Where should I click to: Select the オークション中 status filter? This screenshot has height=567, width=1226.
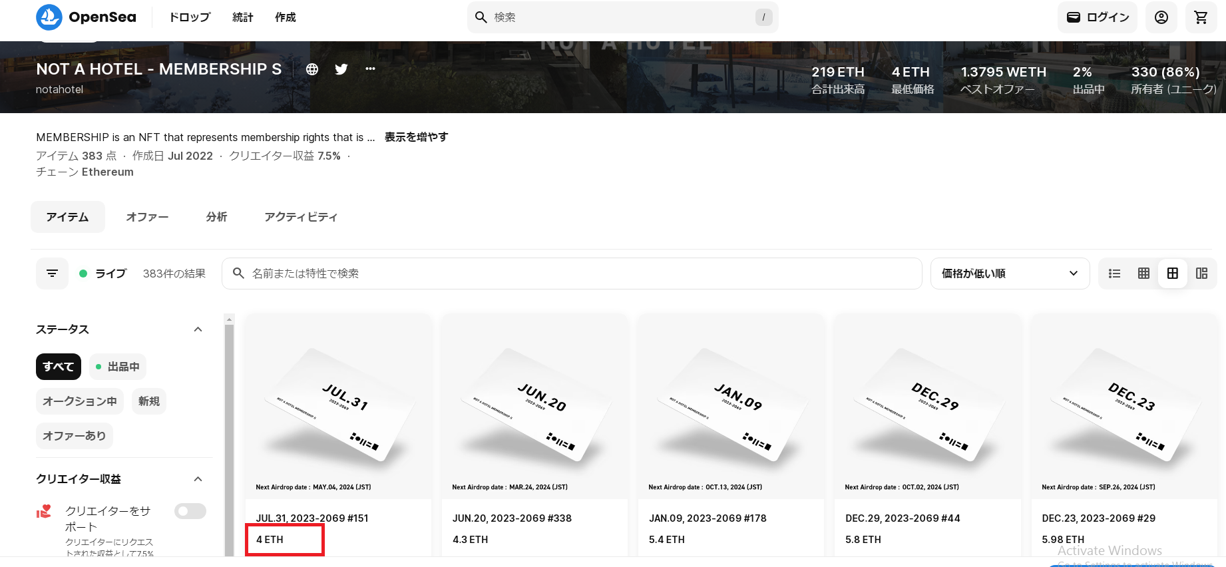80,401
